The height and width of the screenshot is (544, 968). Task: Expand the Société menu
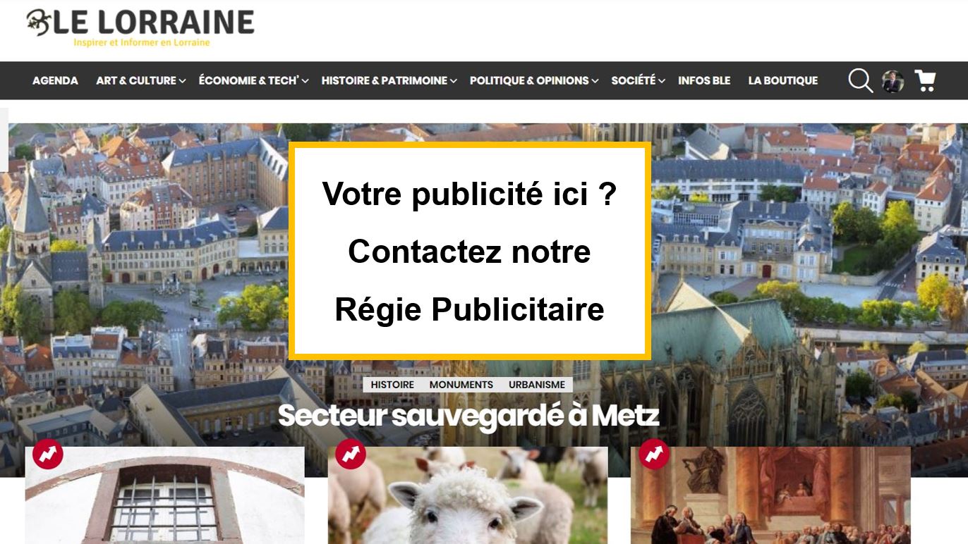[x=638, y=80]
